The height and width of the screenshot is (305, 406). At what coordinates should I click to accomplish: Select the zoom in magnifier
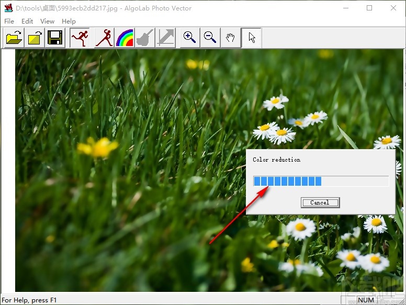pyautogui.click(x=190, y=38)
